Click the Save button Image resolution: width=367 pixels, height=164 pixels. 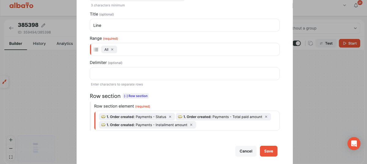tap(269, 151)
